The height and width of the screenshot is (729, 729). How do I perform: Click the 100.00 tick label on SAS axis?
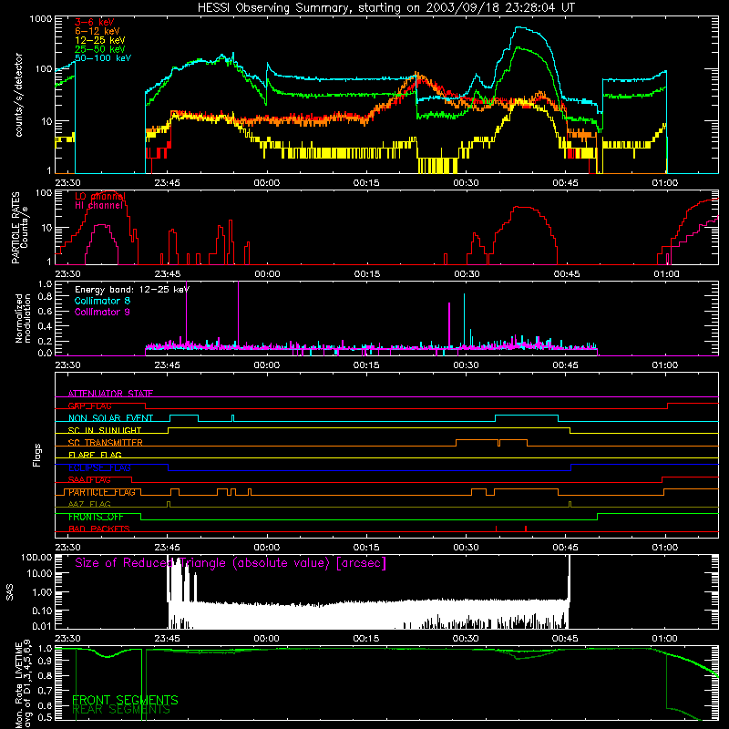[36, 557]
